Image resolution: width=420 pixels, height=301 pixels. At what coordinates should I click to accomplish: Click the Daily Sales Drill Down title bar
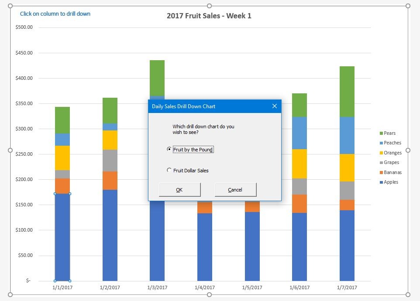[x=188, y=106]
